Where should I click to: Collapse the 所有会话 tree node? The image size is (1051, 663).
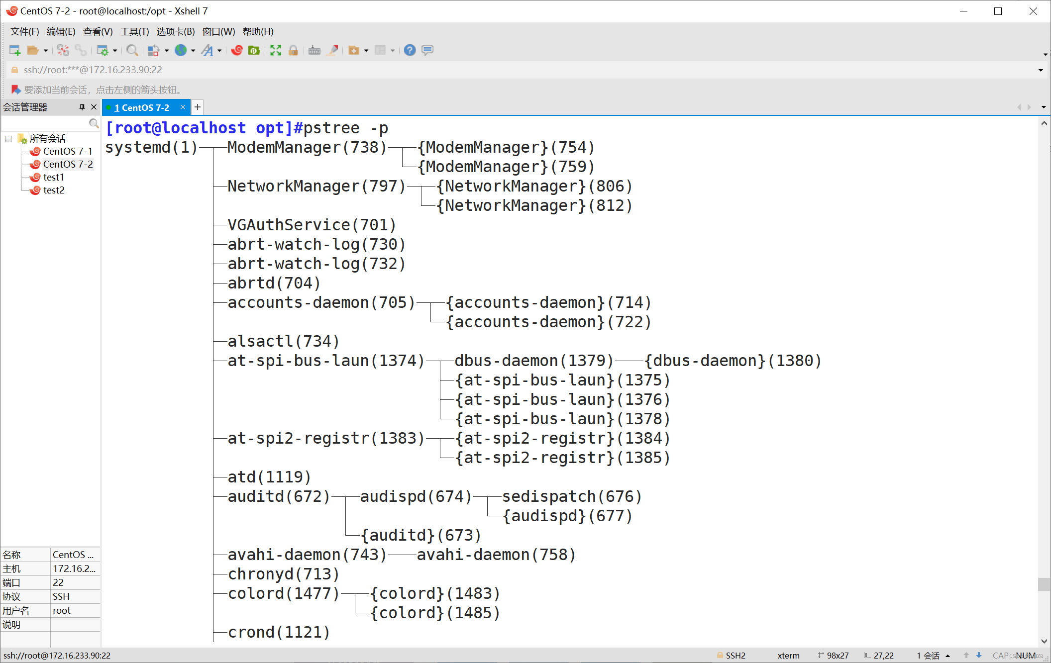[x=8, y=139]
